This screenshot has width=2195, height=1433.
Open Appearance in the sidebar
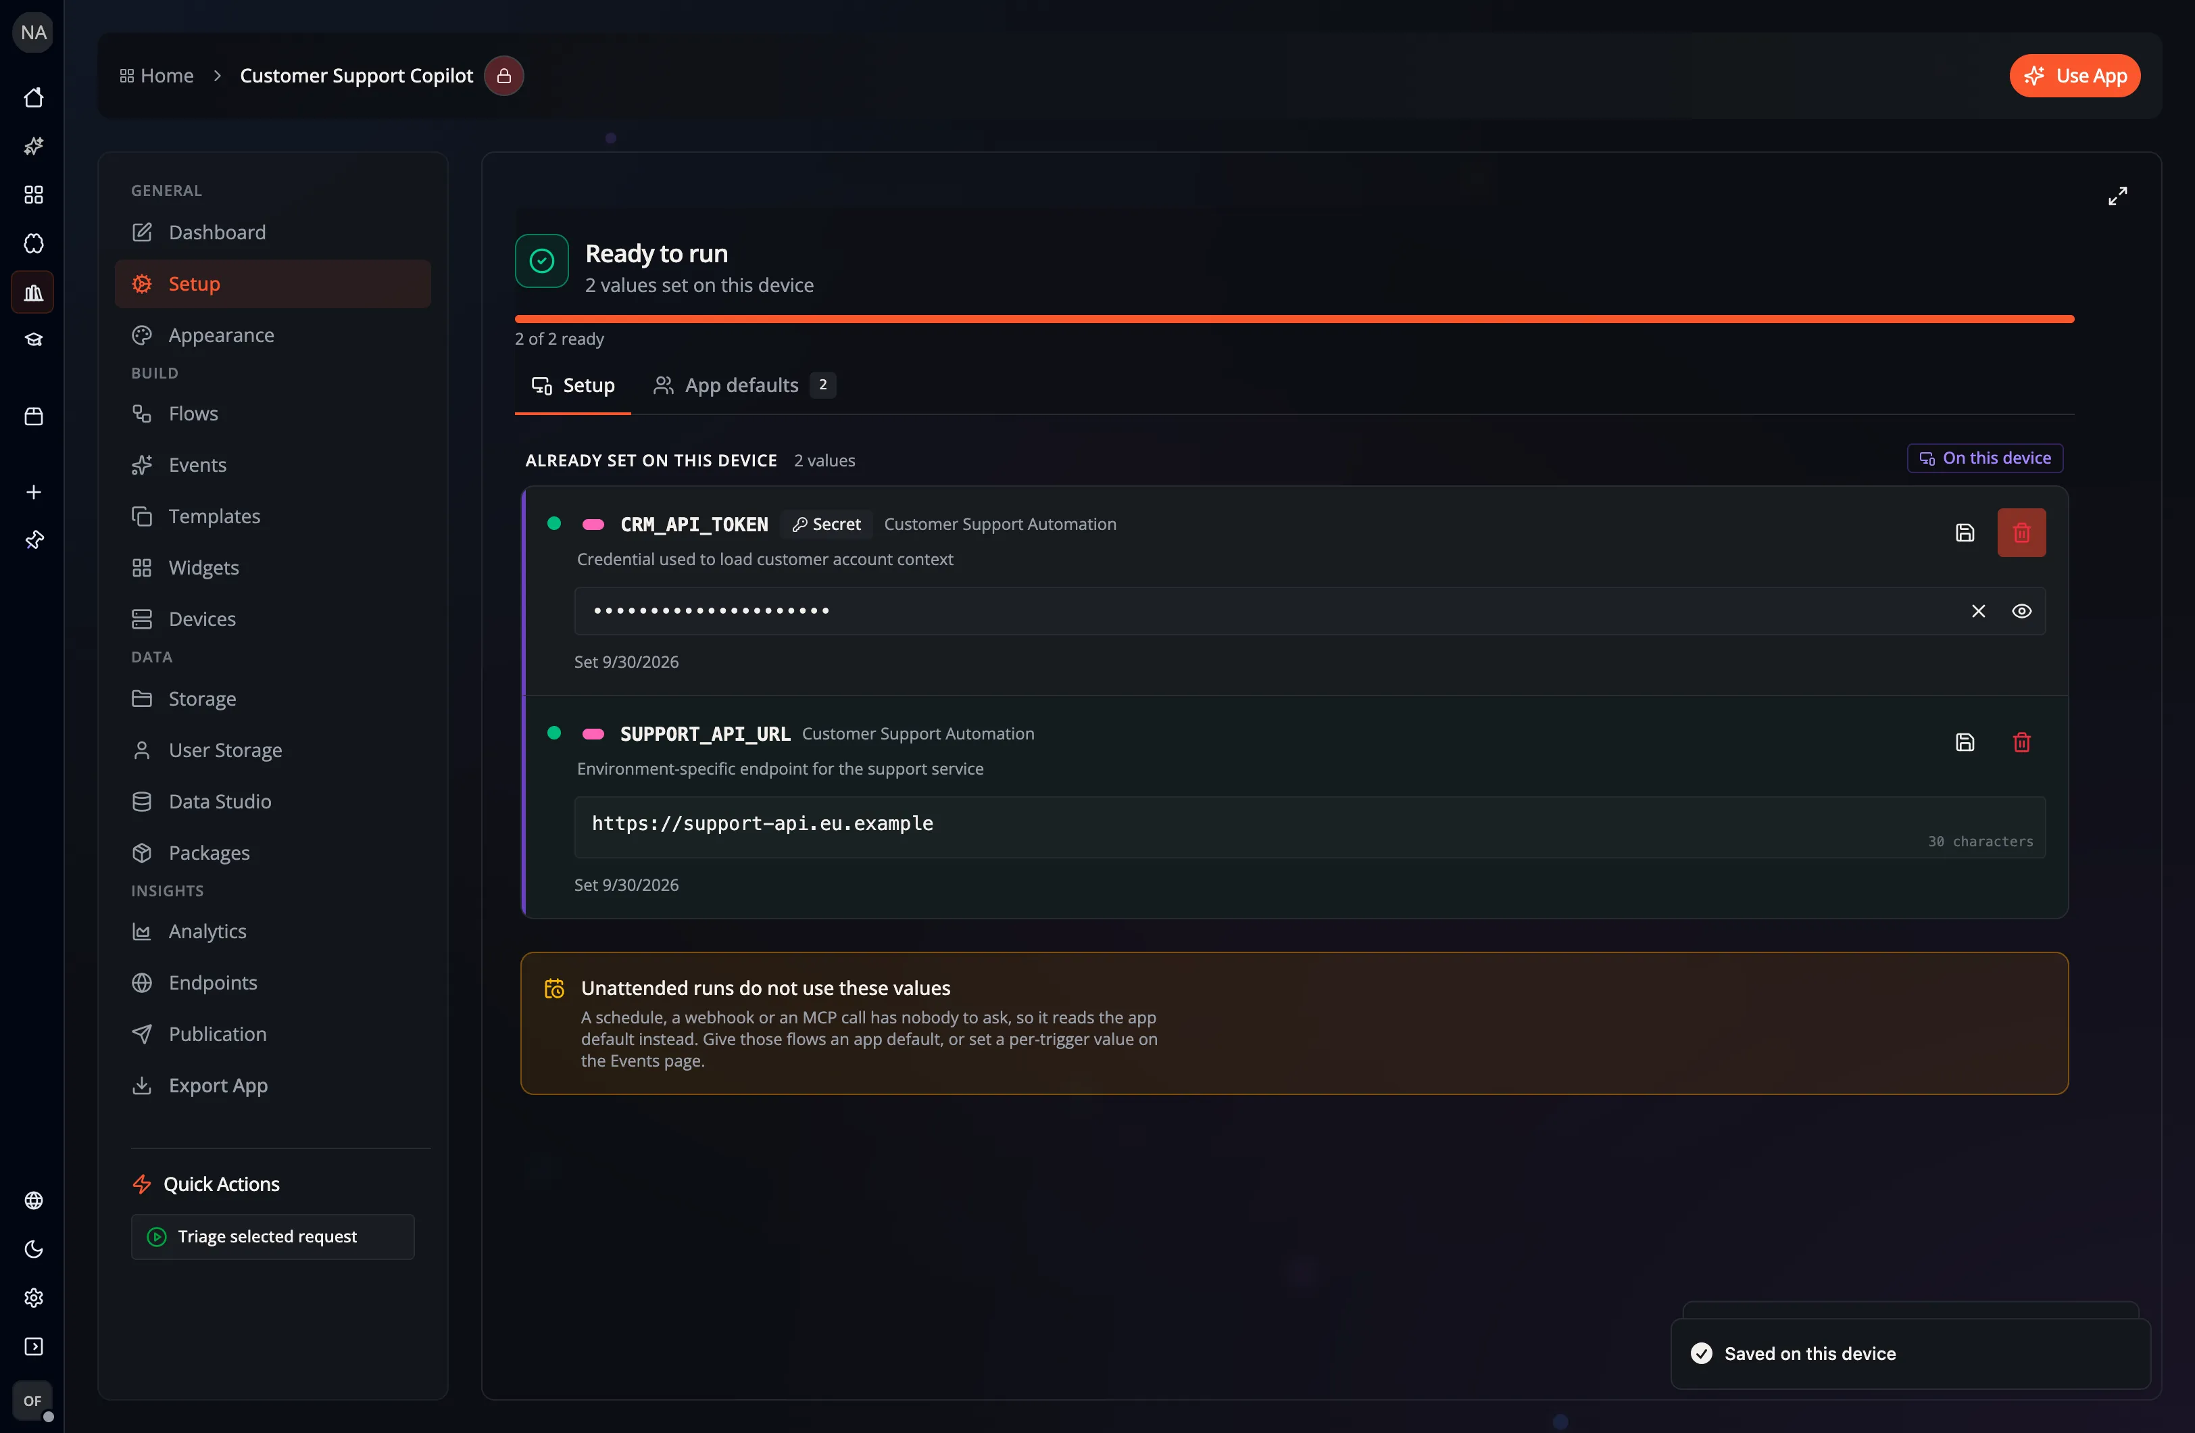pyautogui.click(x=272, y=335)
